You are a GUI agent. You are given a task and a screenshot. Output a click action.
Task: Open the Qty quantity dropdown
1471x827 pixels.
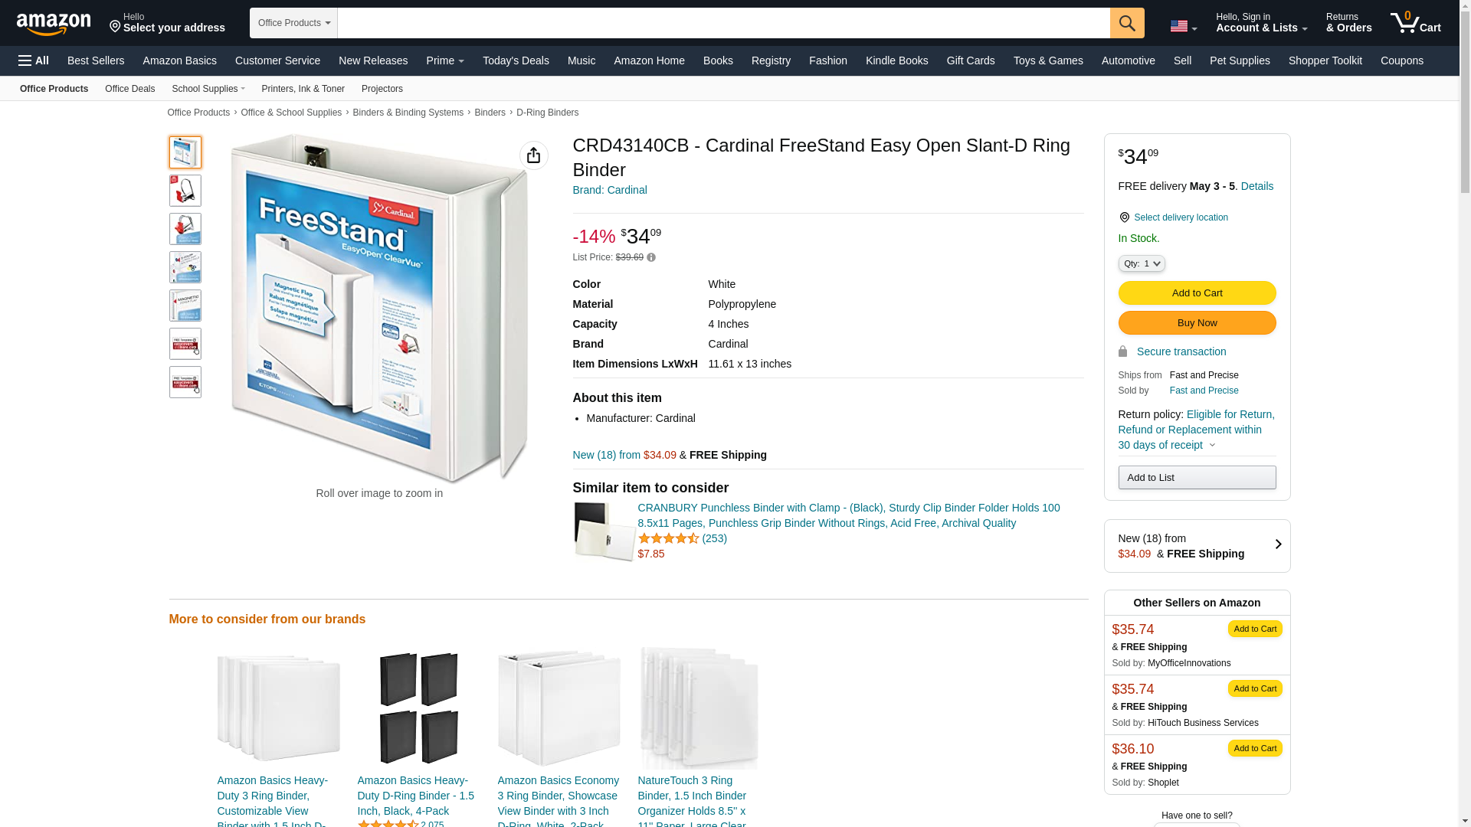pyautogui.click(x=1142, y=263)
